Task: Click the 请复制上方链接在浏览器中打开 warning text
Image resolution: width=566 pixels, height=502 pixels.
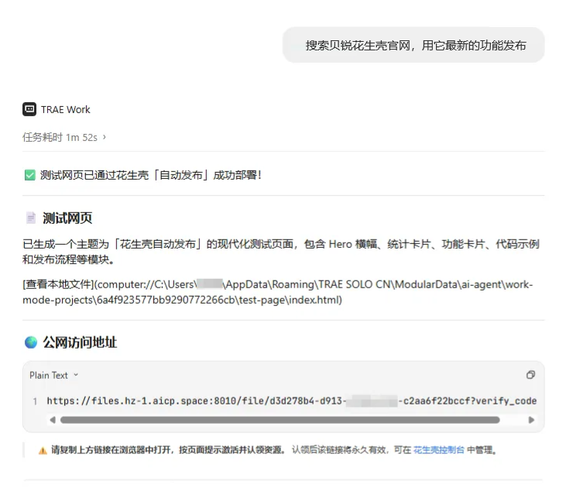Action: coord(168,450)
